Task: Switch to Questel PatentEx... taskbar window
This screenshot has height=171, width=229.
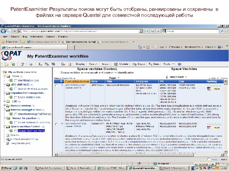Action: [143, 168]
